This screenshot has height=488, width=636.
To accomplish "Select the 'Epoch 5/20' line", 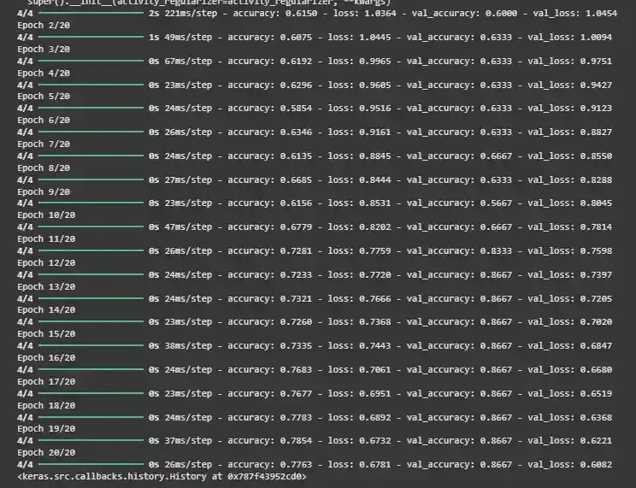I will coord(44,96).
